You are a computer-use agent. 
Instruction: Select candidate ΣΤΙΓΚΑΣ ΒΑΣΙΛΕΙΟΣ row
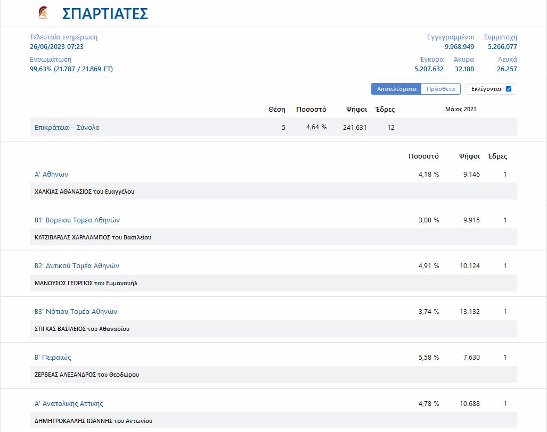click(81, 329)
